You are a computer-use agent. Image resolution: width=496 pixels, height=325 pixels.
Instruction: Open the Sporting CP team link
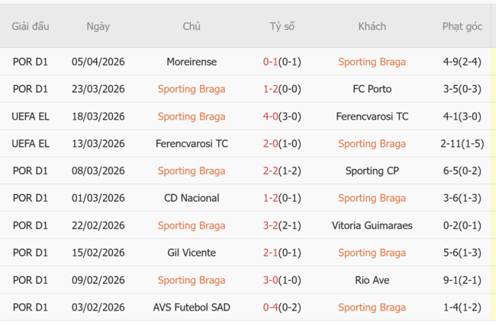pos(372,170)
